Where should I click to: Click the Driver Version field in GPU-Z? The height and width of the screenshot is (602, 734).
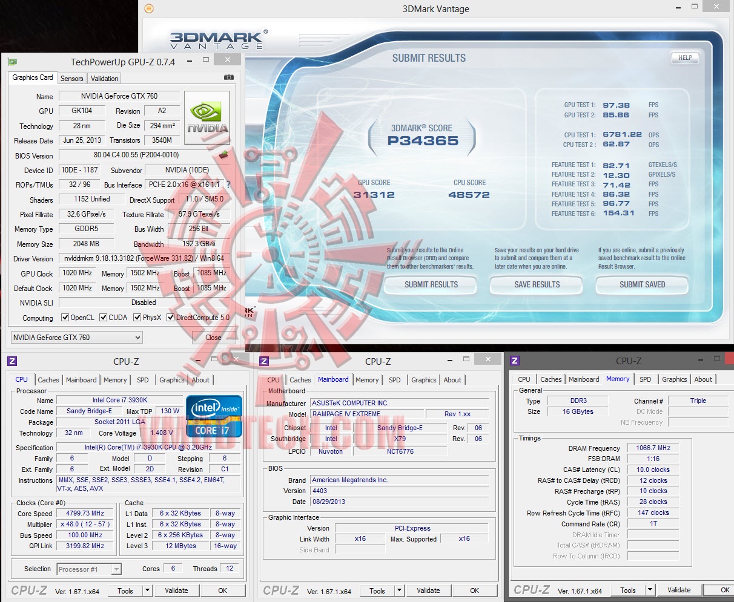[x=144, y=258]
